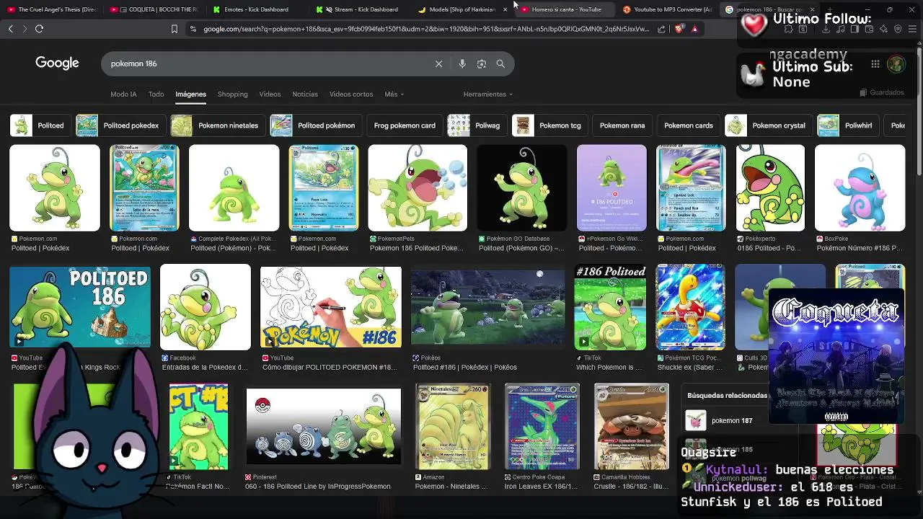
Task: Select the Frog pokemon card chip
Action: click(405, 125)
